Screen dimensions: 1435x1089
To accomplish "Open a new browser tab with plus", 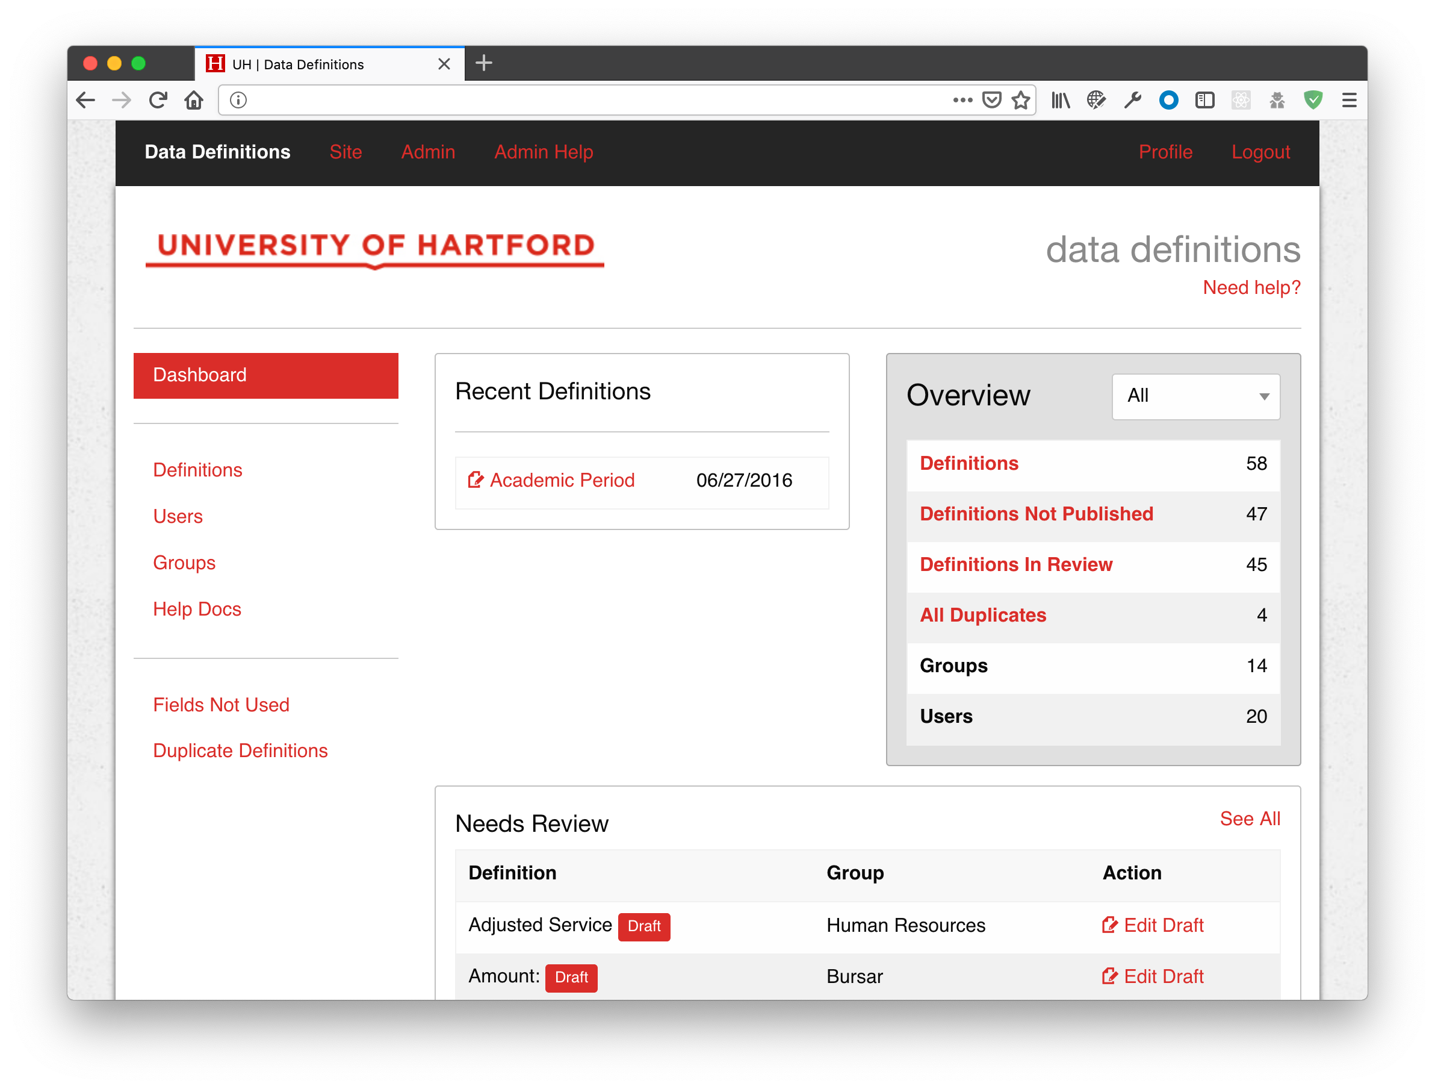I will tap(484, 64).
